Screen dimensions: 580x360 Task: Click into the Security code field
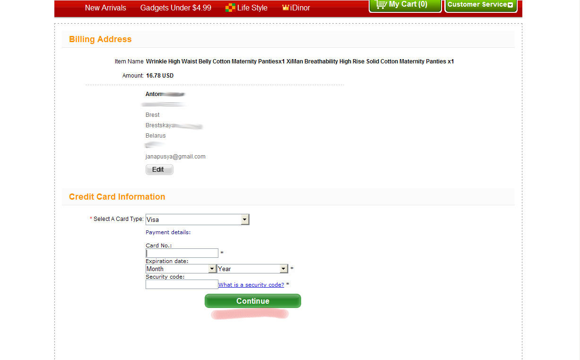coord(182,284)
